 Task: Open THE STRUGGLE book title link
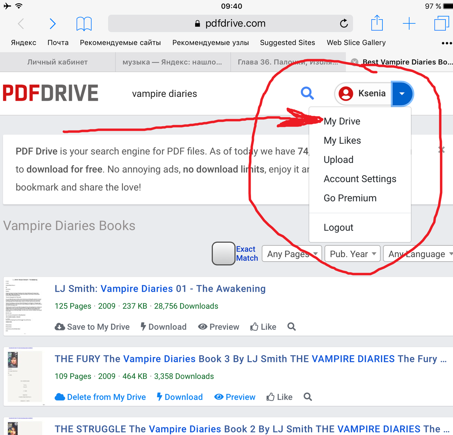pos(252,429)
